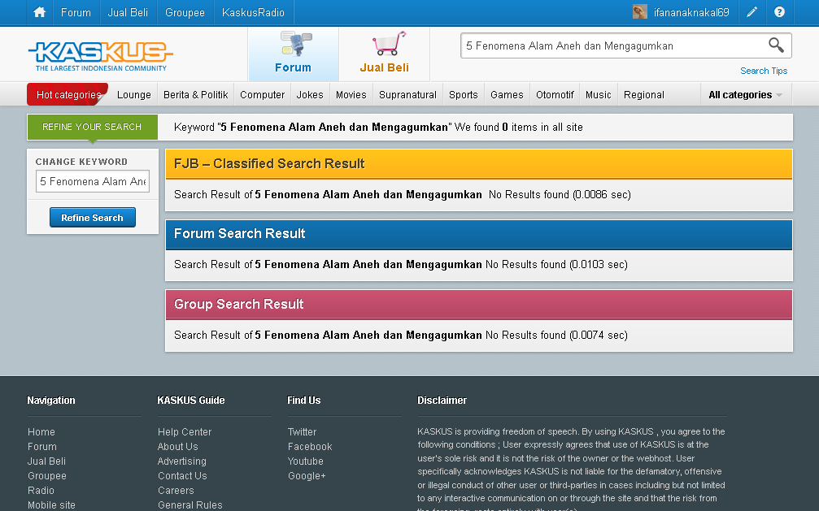Open footer Groupee link
Screen dimensions: 819x511
click(x=47, y=476)
